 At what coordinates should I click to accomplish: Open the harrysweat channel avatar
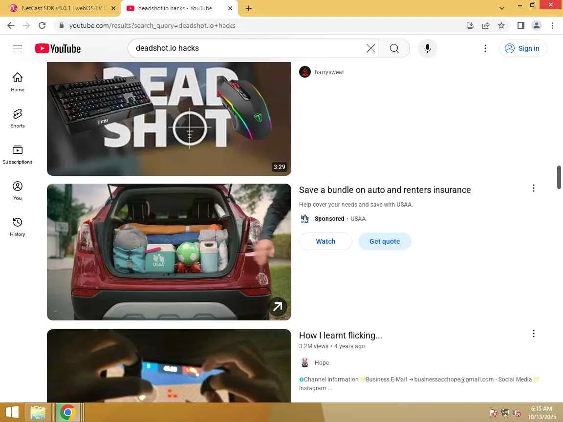(x=305, y=72)
